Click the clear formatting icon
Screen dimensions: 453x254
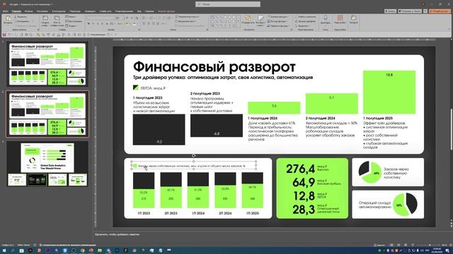[x=137, y=18]
